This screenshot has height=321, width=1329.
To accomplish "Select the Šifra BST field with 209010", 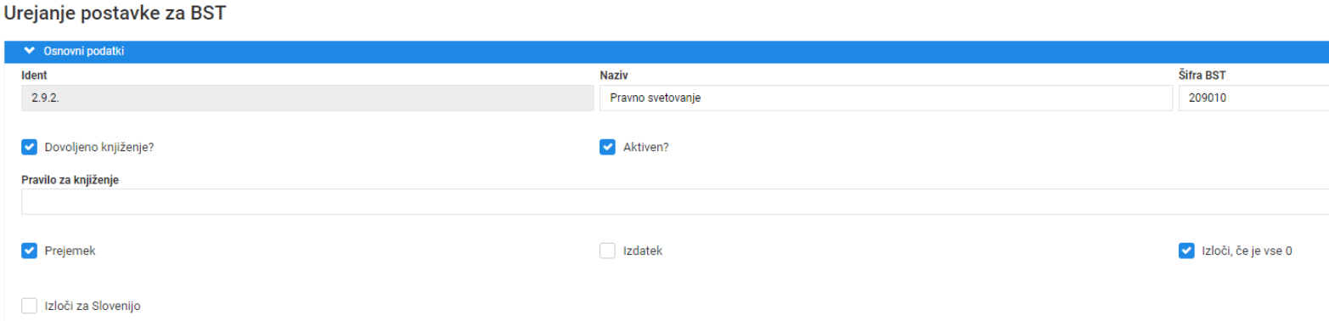I will (1253, 98).
